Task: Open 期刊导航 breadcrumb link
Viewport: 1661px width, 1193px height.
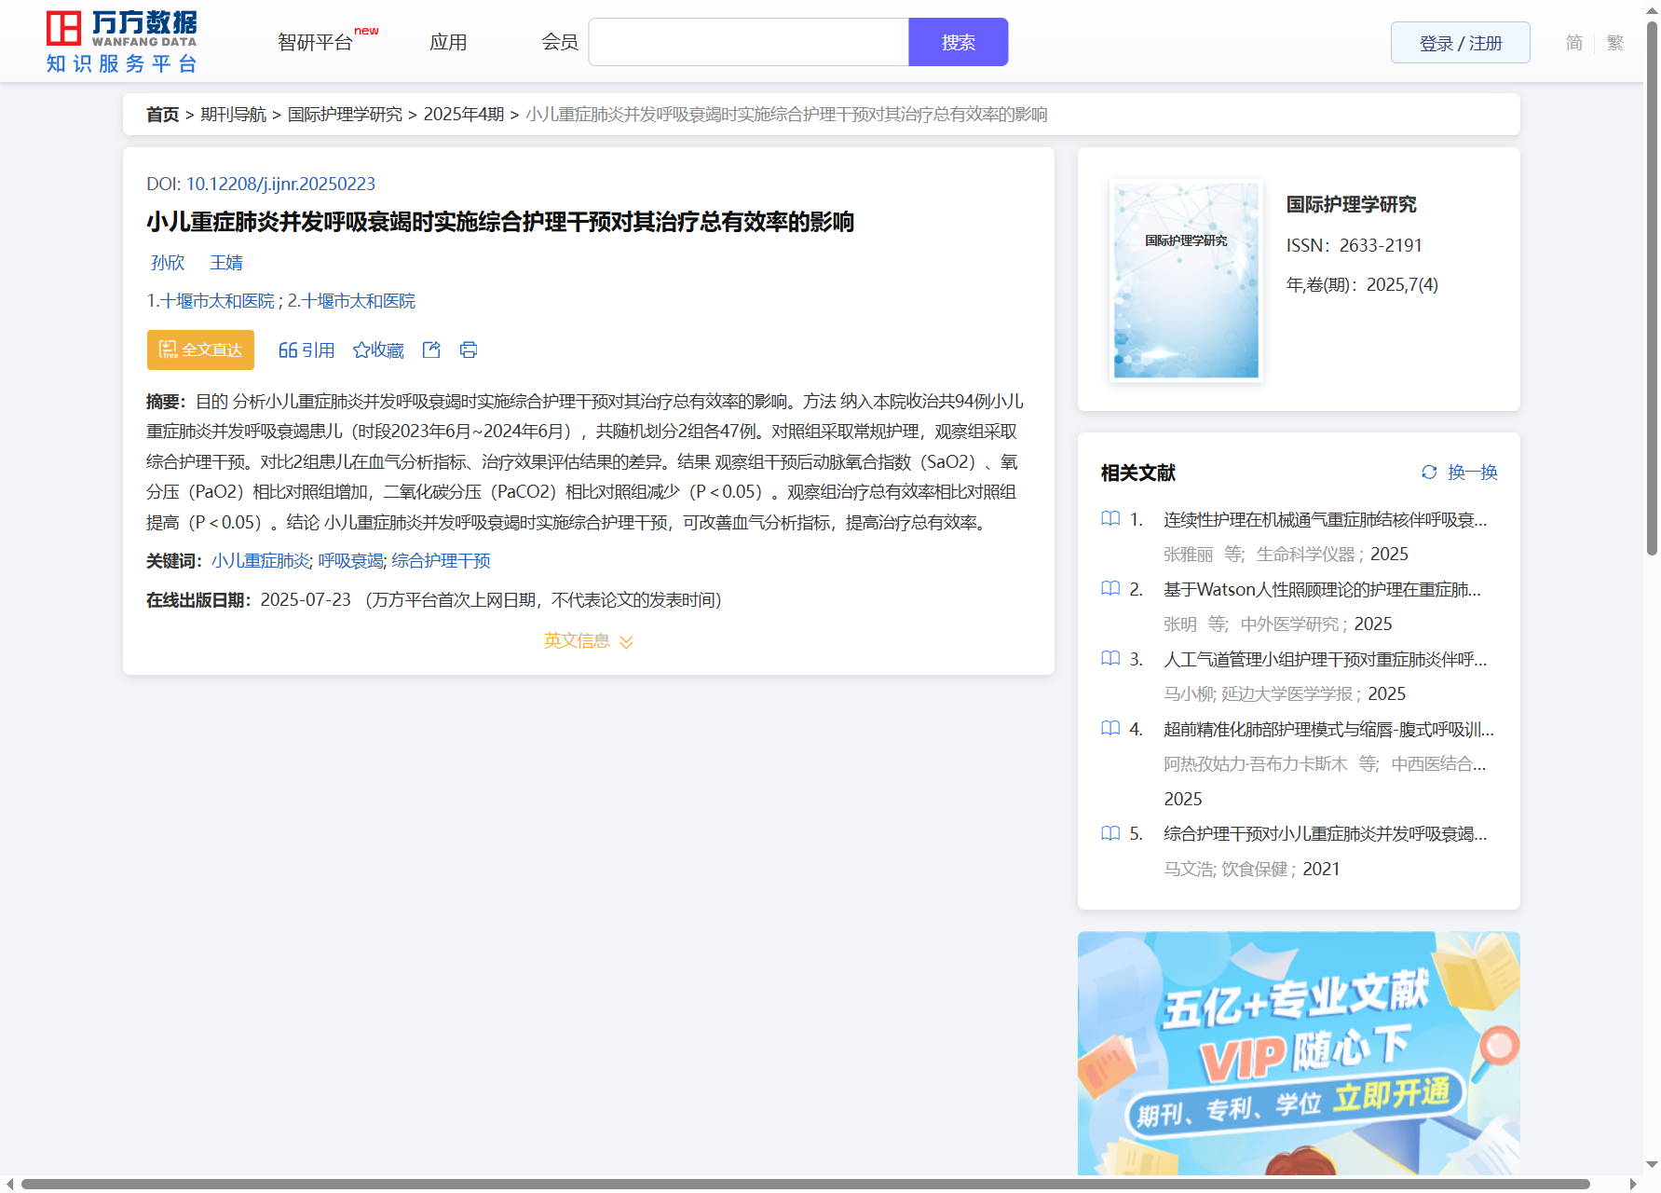Action: tap(233, 114)
